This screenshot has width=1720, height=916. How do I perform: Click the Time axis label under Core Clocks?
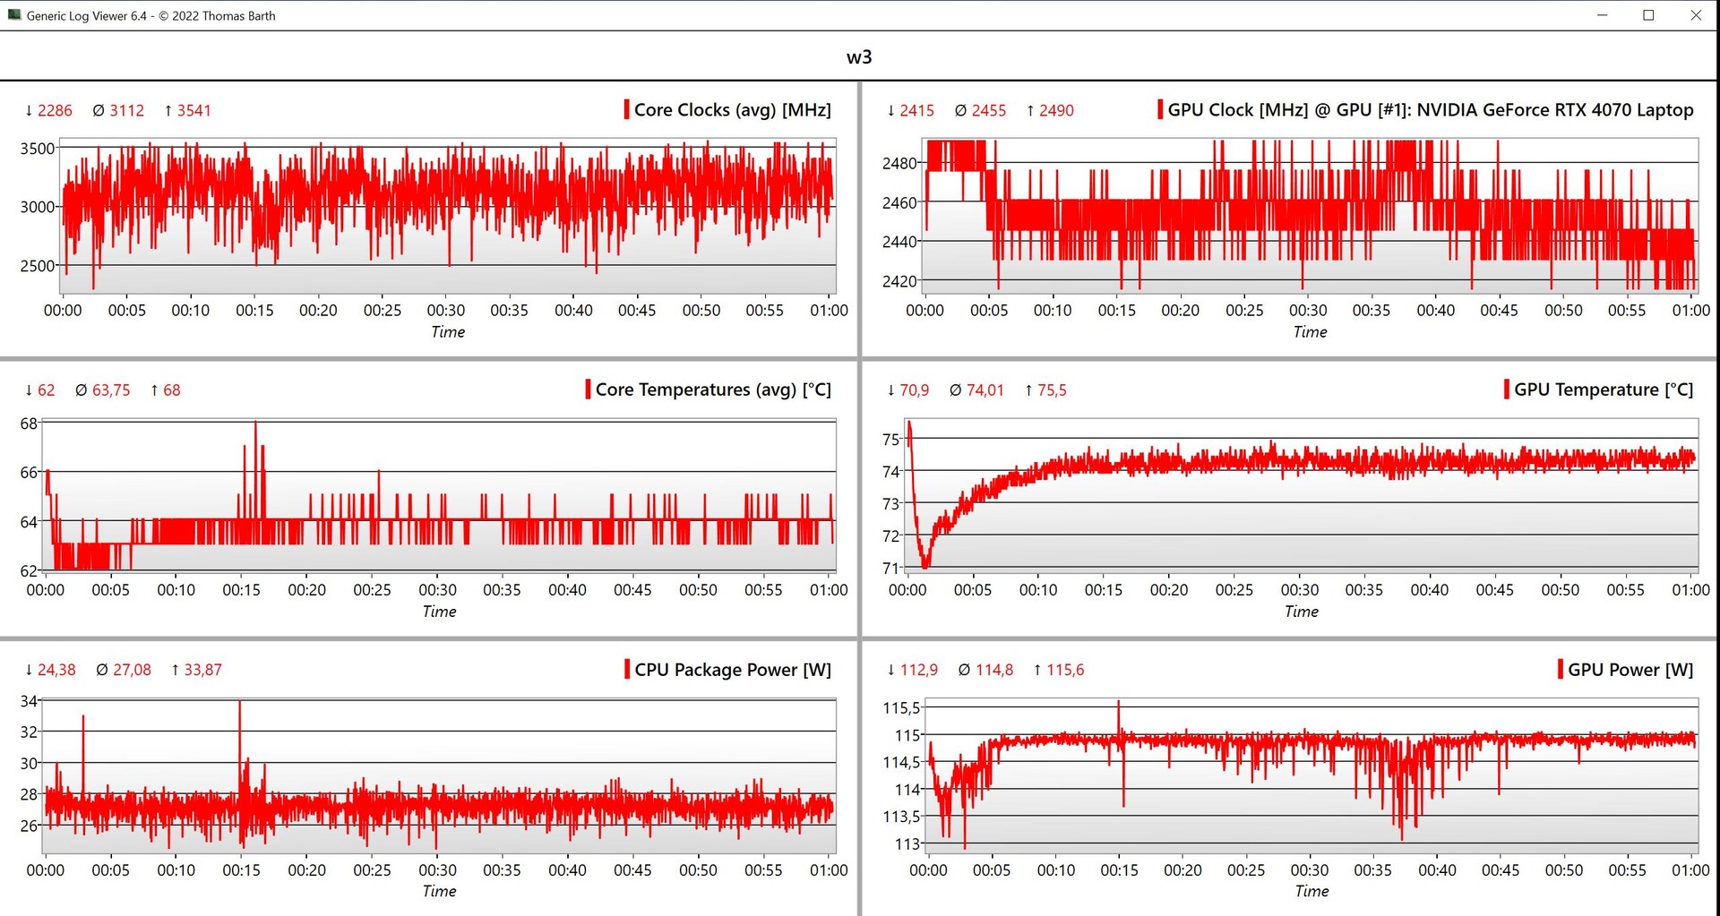click(448, 332)
